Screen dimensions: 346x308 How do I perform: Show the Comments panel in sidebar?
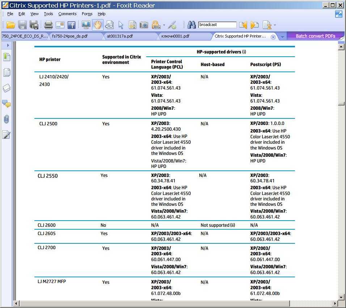tap(7, 104)
